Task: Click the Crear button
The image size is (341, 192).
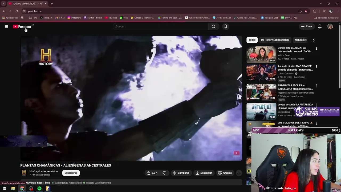Action: pos(307,26)
